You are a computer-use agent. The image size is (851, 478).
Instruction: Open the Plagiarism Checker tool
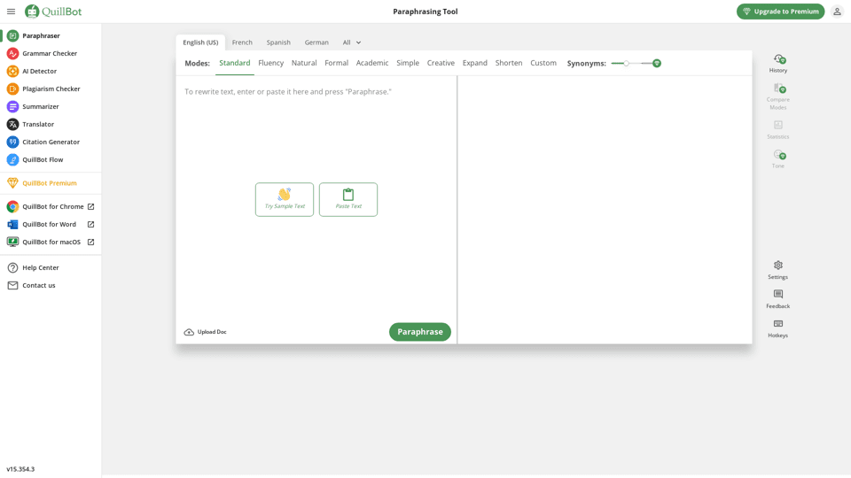coord(51,89)
